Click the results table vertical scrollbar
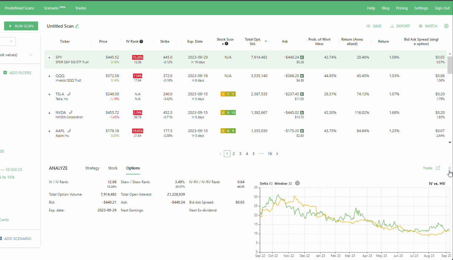This screenshot has height=260, width=453. point(450,65)
